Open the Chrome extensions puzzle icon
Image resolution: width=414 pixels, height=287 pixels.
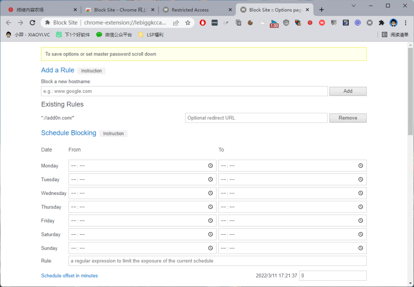(381, 23)
